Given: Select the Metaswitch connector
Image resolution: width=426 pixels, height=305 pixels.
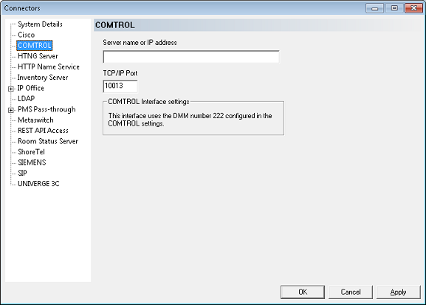Looking at the screenshot, I should tap(35, 120).
